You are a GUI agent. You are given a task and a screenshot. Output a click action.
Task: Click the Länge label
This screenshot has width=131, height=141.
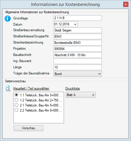17,67
